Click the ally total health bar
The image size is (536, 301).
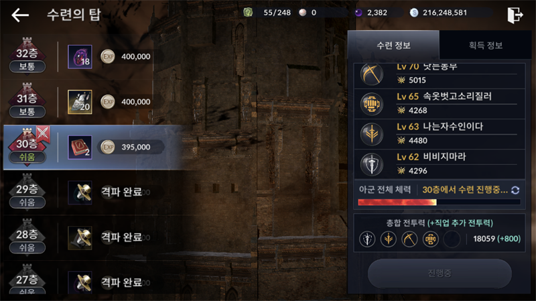pos(439,202)
